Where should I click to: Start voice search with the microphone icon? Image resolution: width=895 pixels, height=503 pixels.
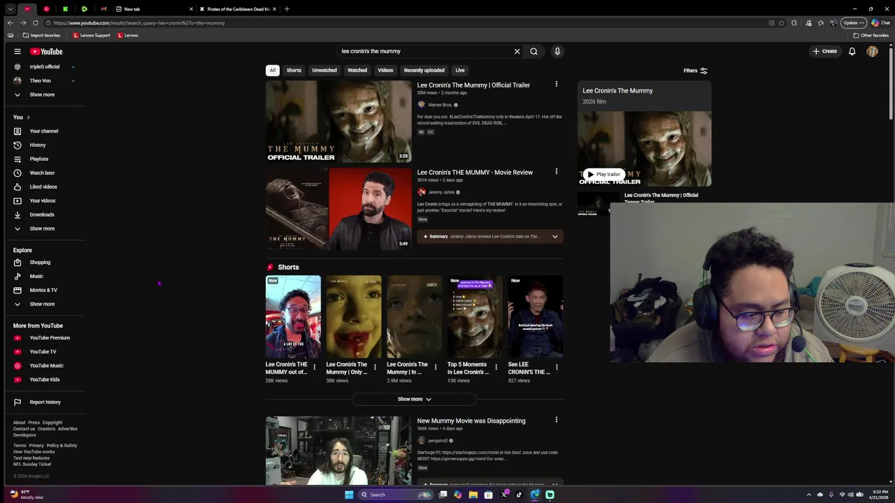[x=557, y=51]
